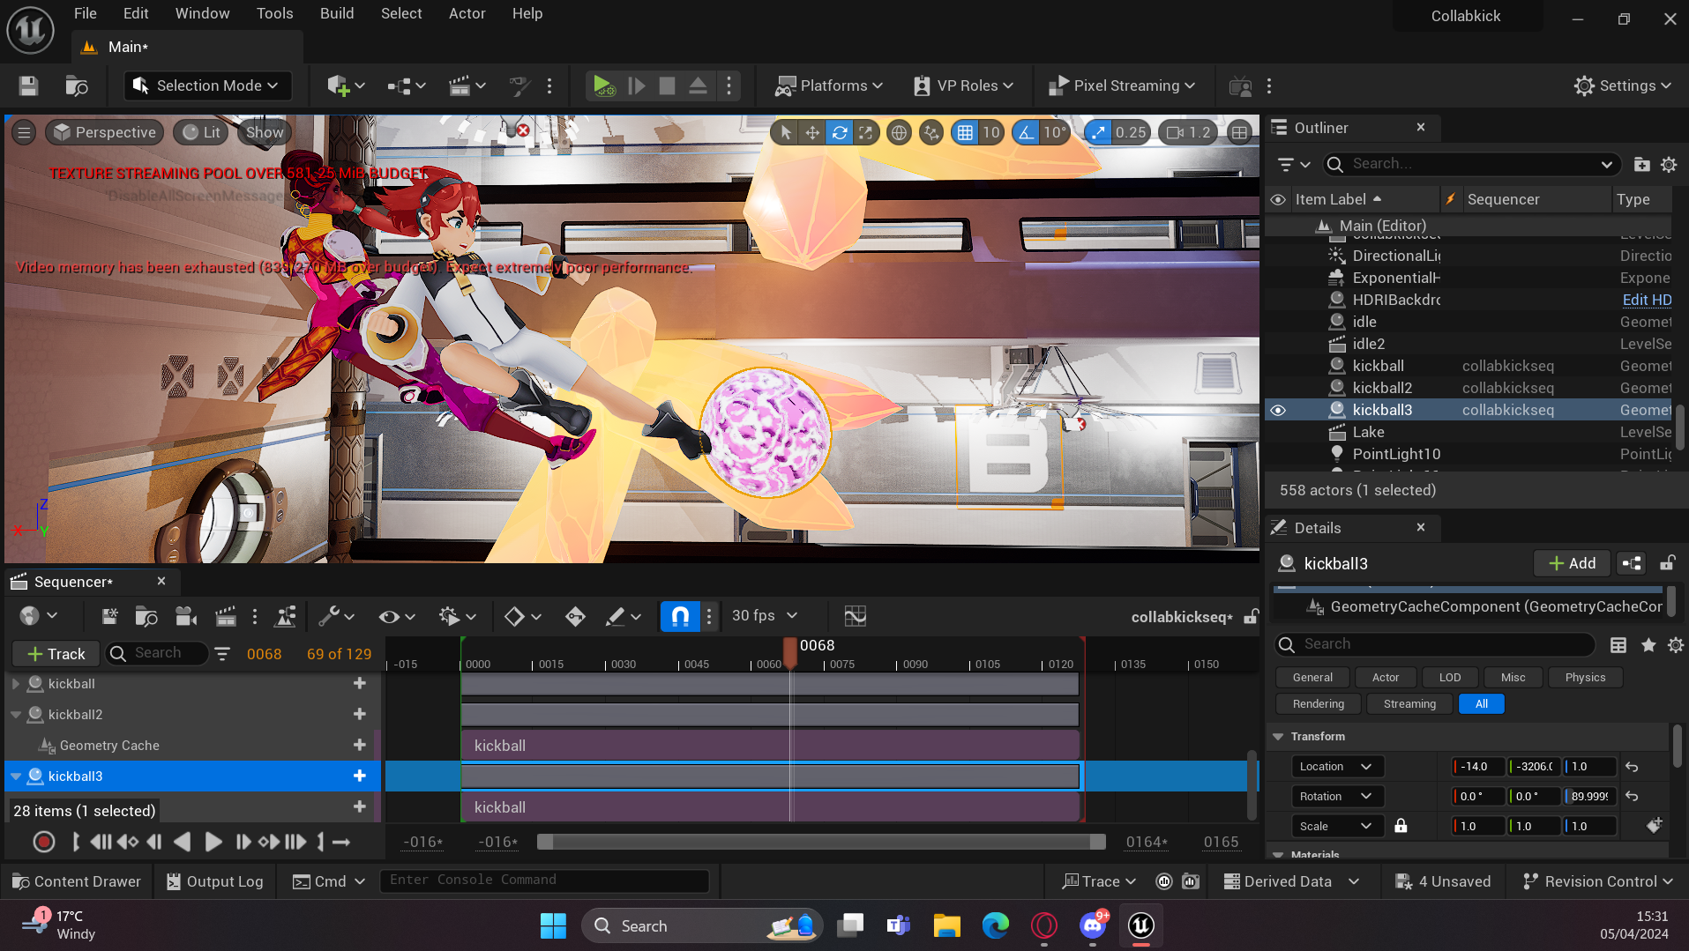Screen dimensions: 1689x951
Task: Open Outliner settings gear icon
Action: pyautogui.click(x=1669, y=164)
